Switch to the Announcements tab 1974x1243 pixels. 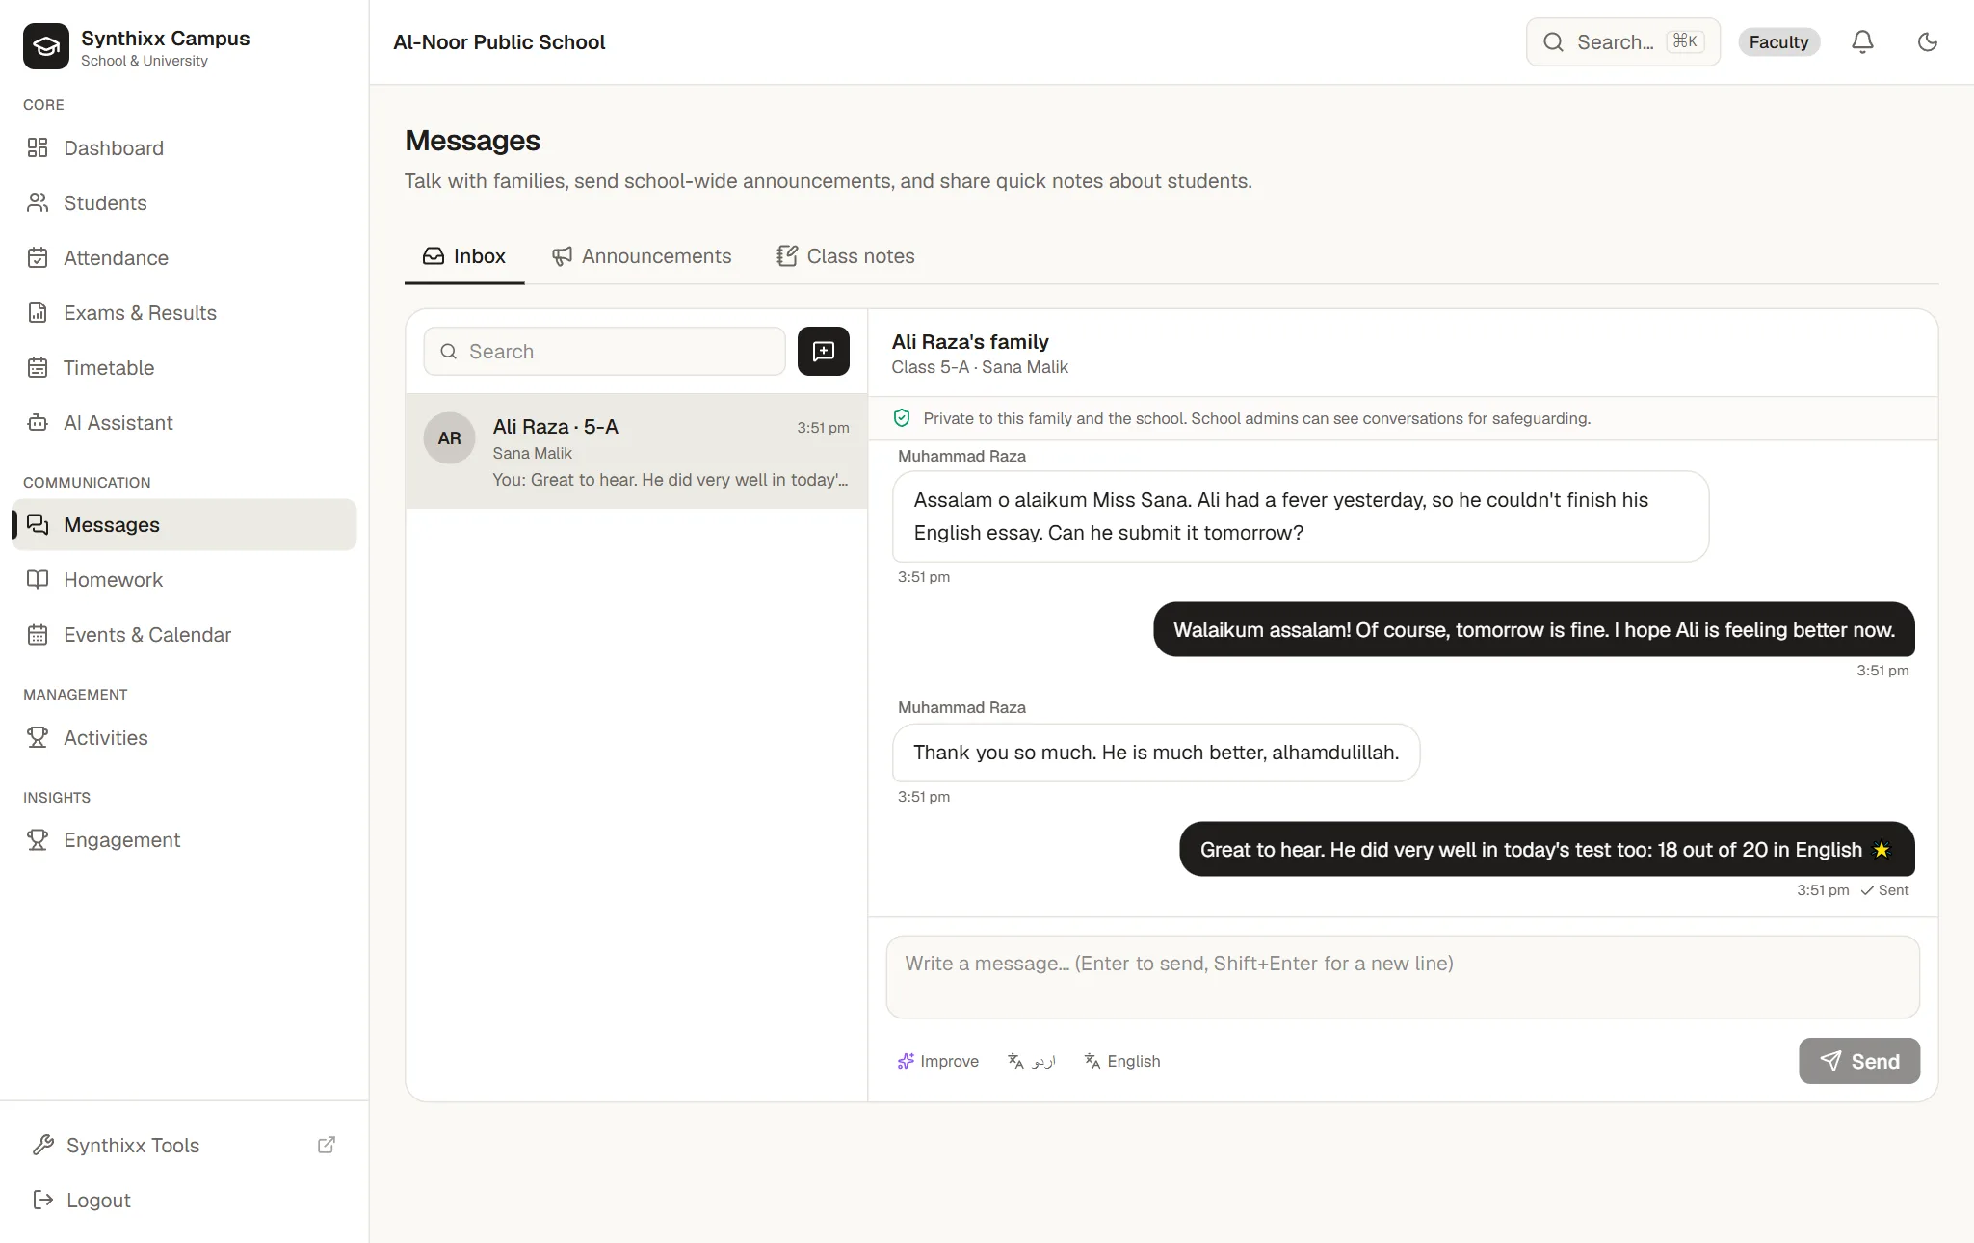642,256
